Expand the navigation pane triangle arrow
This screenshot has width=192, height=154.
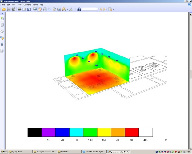2,14
